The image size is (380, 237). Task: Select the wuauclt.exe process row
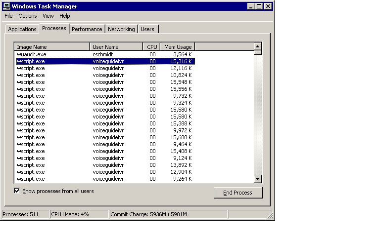tap(105, 54)
